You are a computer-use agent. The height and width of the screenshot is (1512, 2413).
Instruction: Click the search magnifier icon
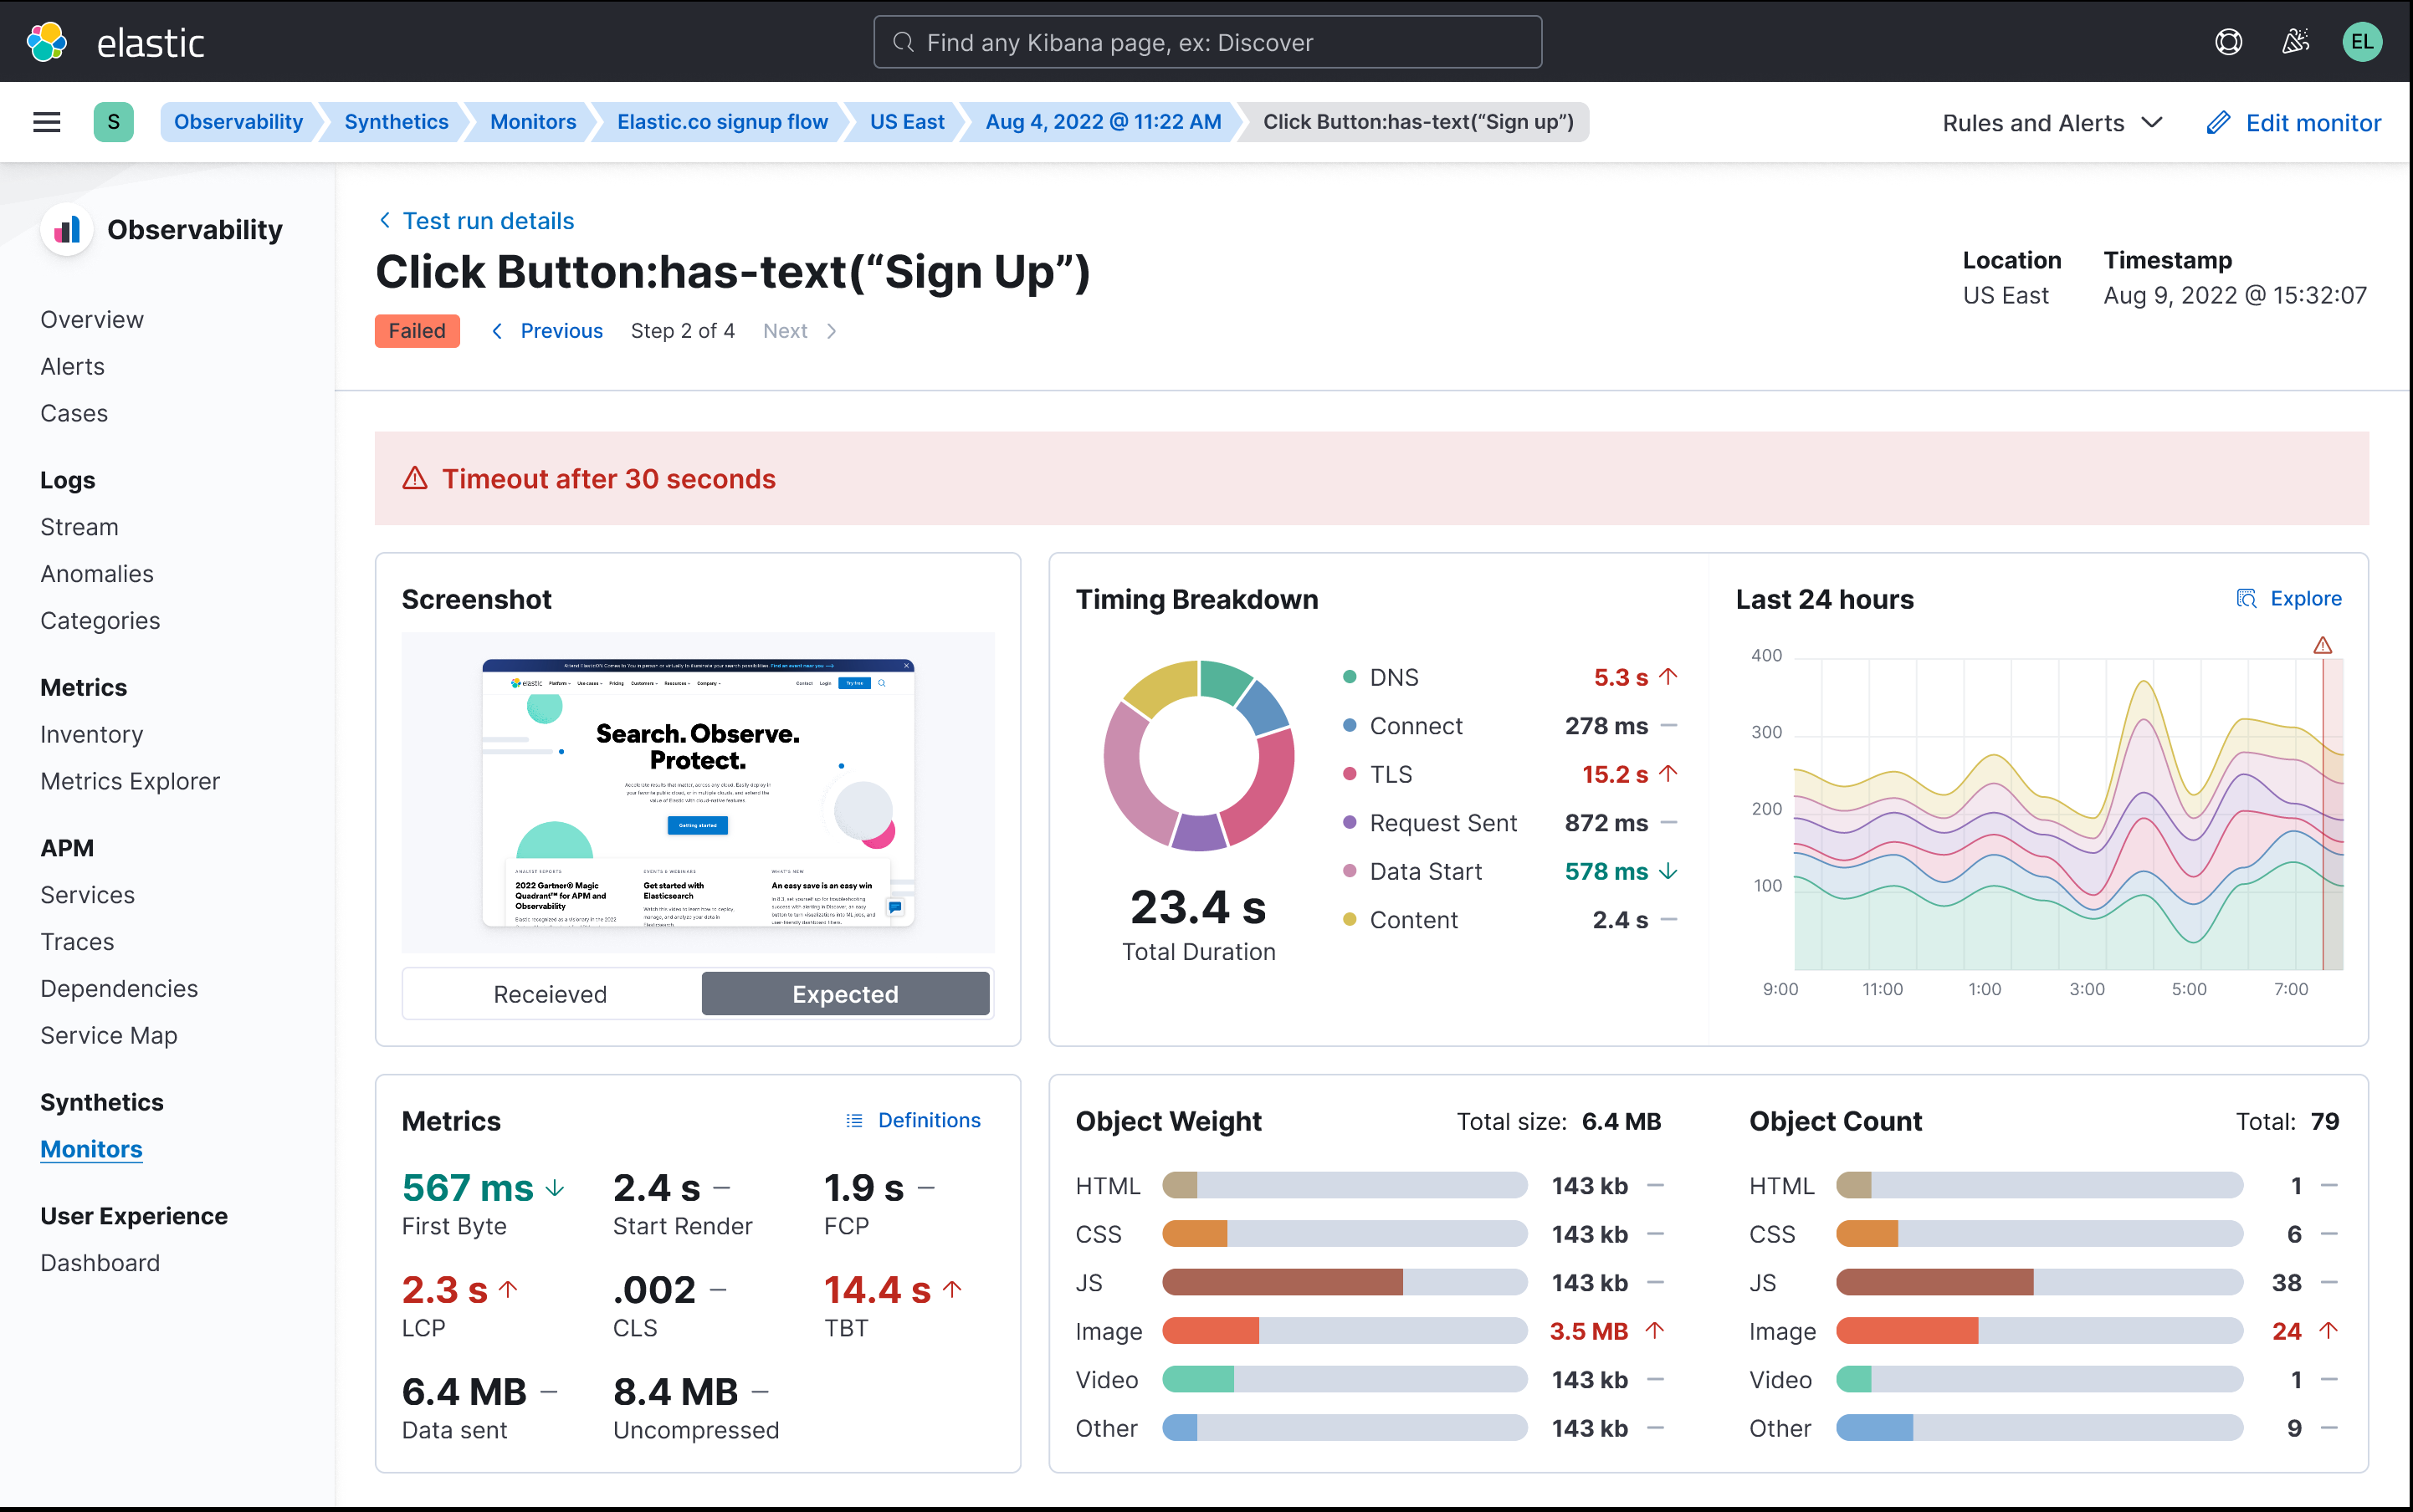pyautogui.click(x=904, y=42)
